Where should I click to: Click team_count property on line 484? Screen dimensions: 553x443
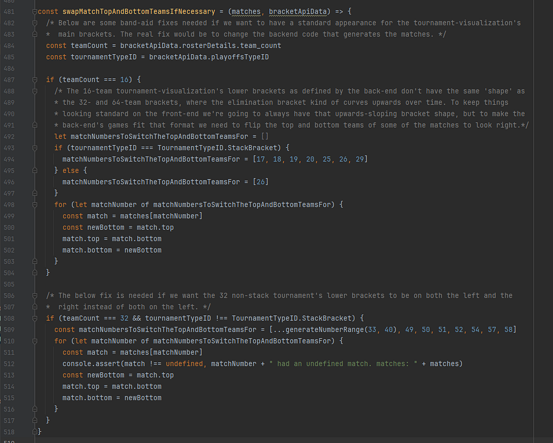[260, 46]
